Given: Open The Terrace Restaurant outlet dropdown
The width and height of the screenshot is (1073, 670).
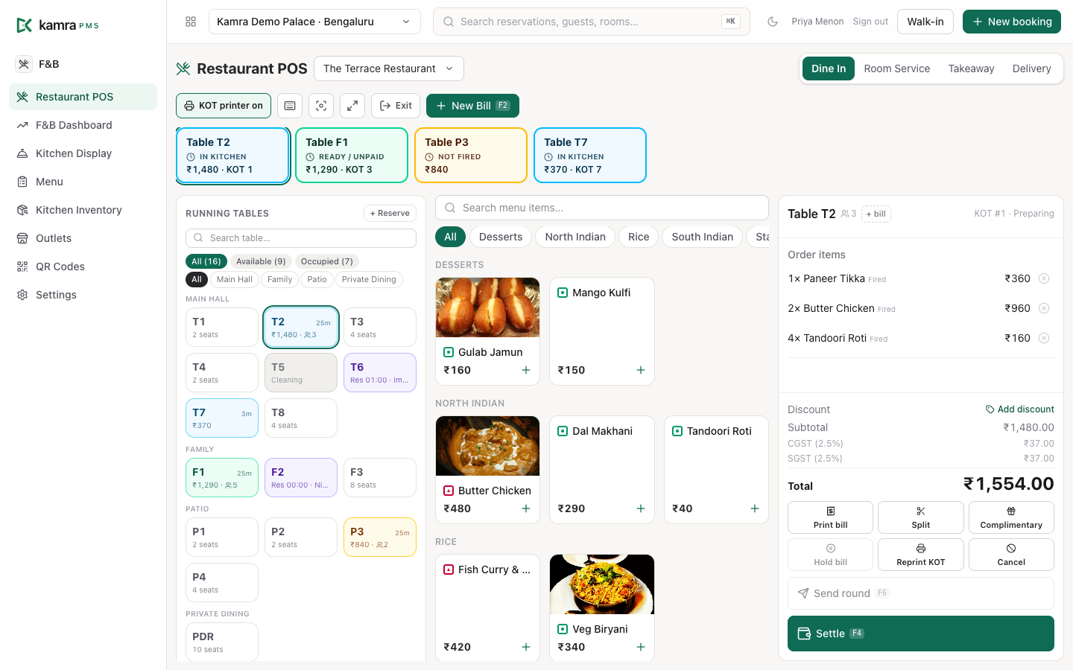Looking at the screenshot, I should [x=389, y=68].
